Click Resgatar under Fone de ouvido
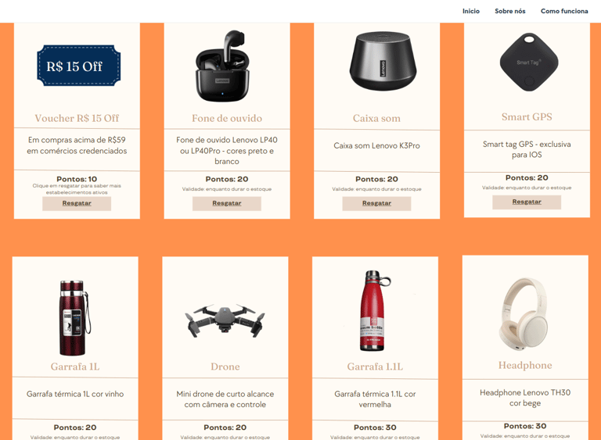 [x=227, y=203]
